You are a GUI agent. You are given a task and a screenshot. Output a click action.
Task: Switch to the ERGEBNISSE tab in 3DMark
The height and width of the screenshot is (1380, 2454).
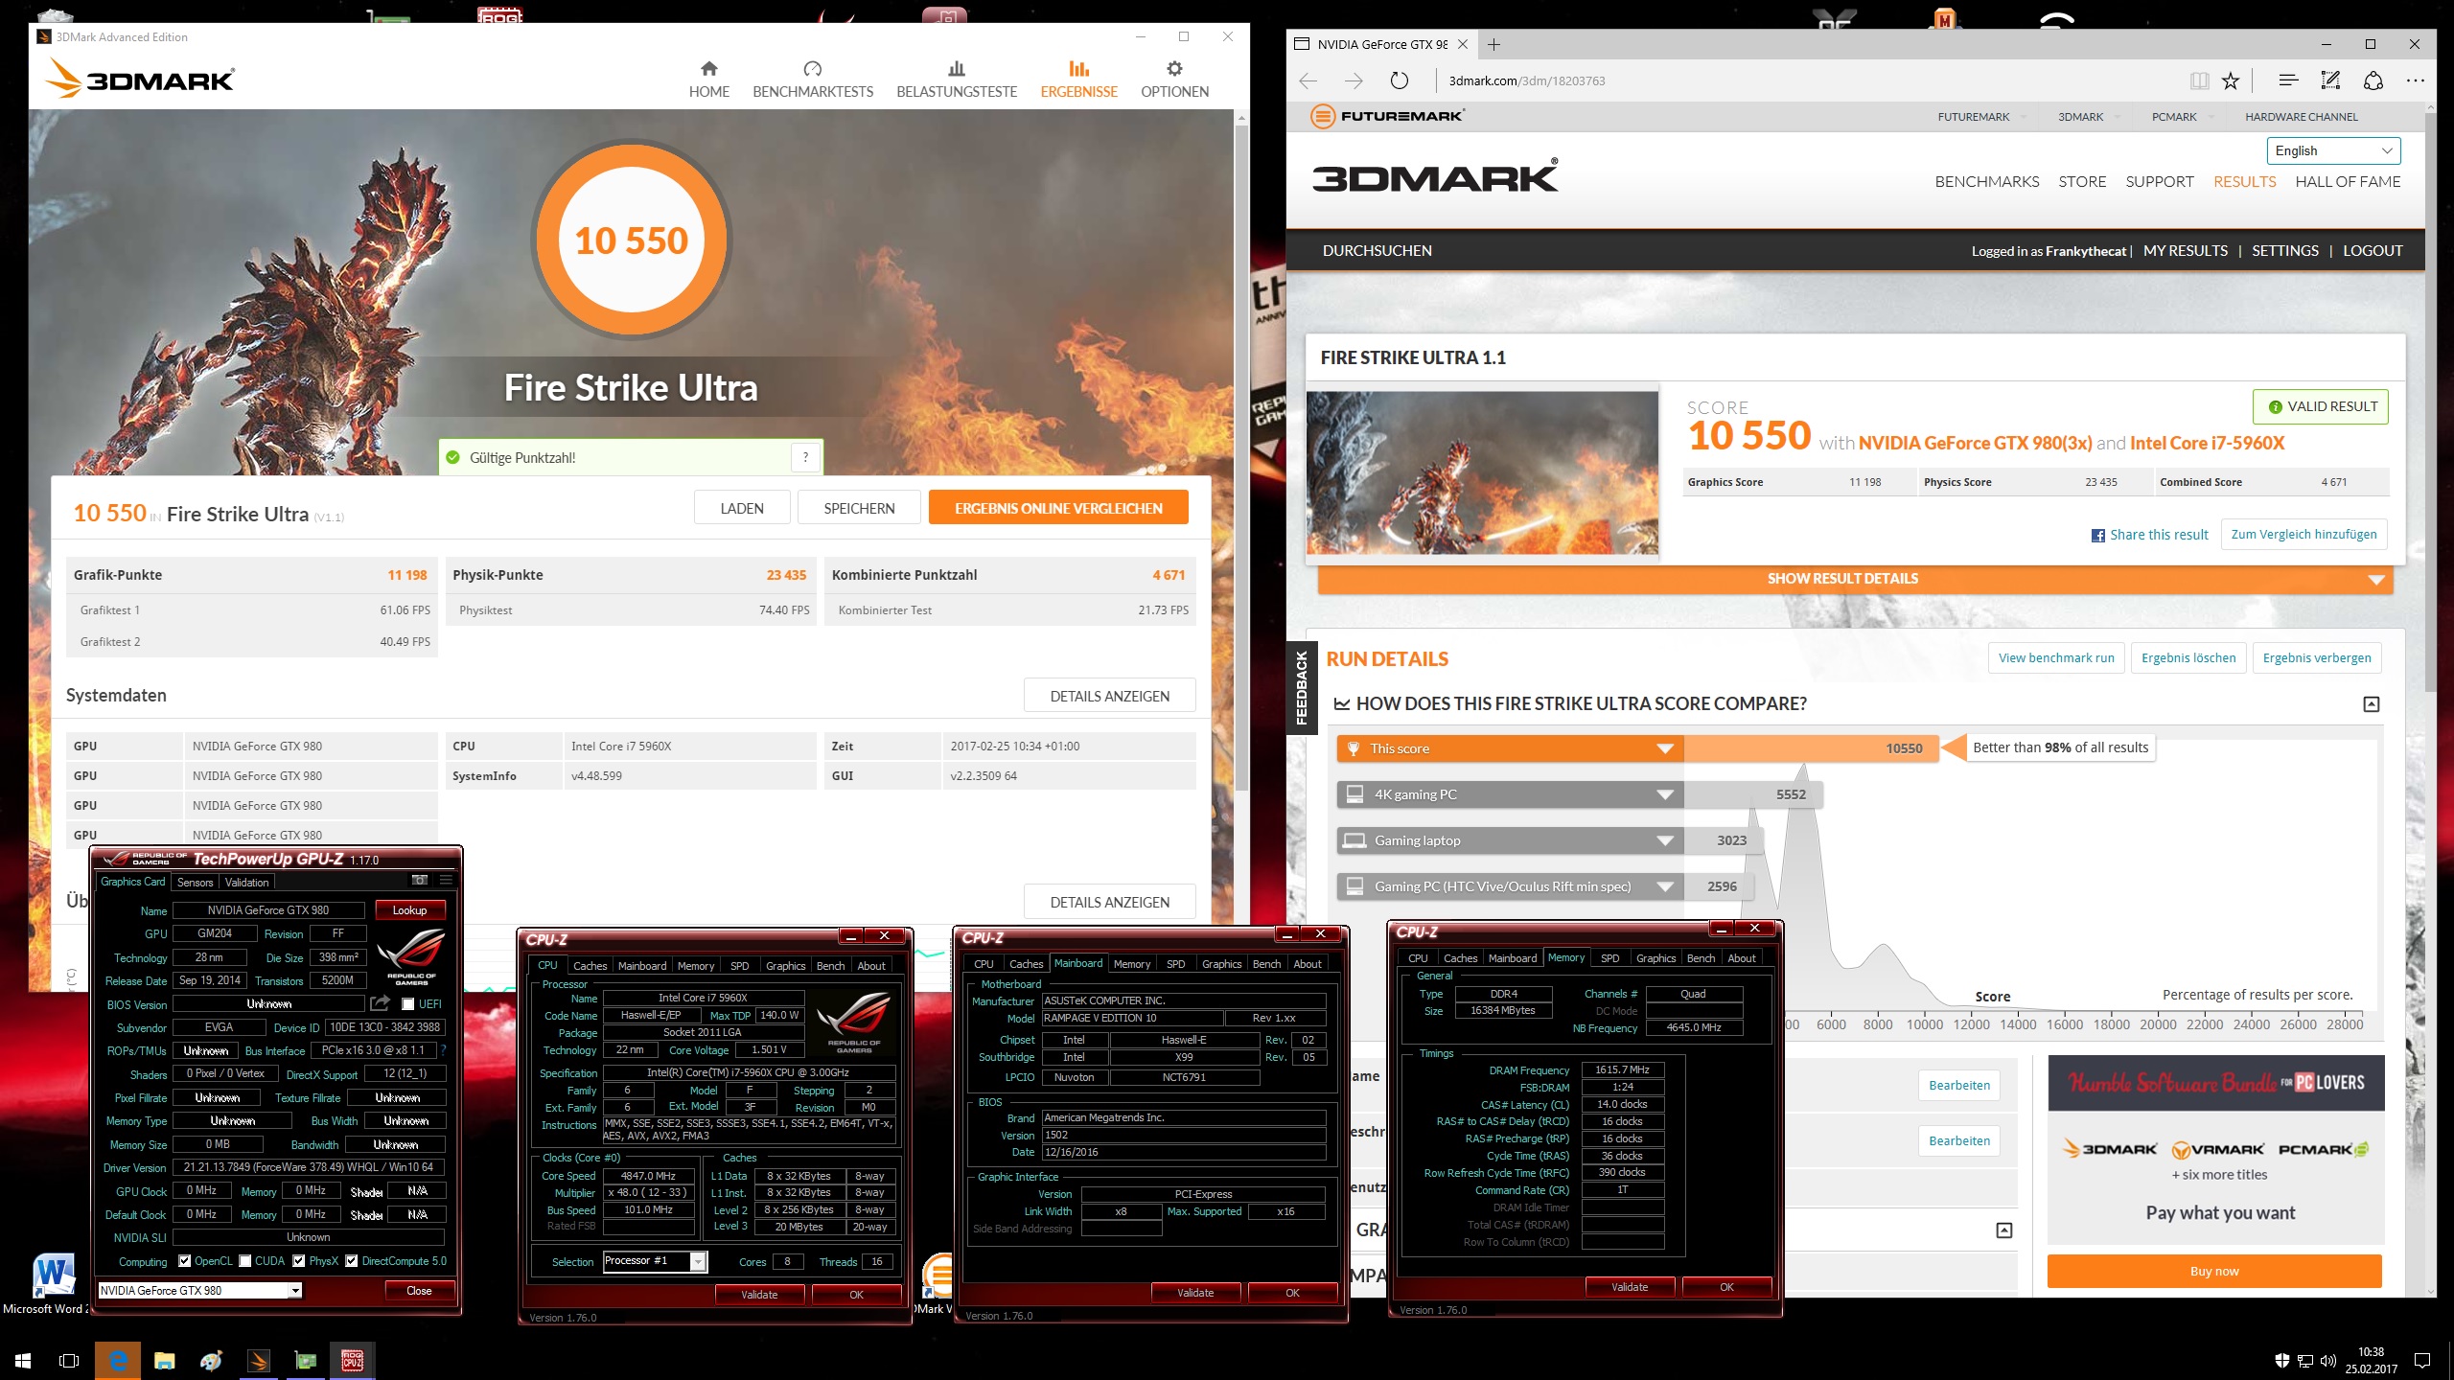pyautogui.click(x=1078, y=80)
